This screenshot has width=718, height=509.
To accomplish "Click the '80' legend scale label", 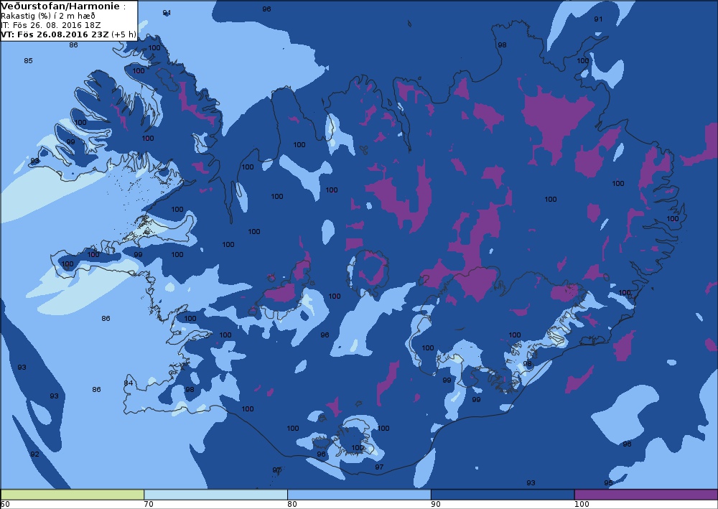I will pyautogui.click(x=292, y=505).
